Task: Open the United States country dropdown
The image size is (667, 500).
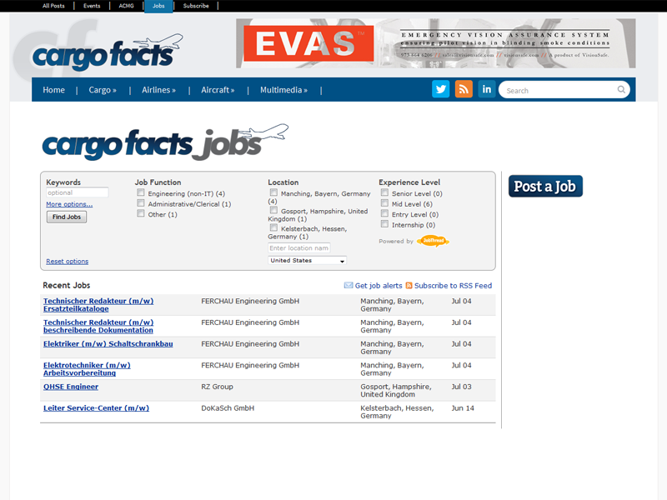Action: 307,260
